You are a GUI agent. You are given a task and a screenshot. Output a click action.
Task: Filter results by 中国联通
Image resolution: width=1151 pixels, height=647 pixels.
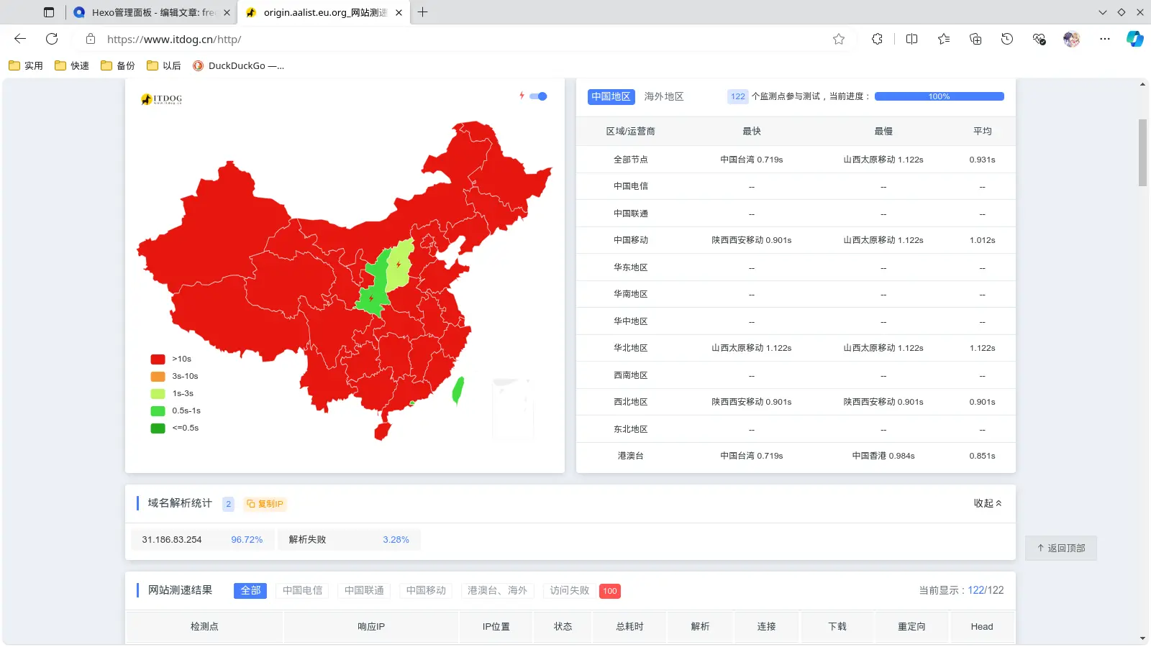tap(364, 590)
